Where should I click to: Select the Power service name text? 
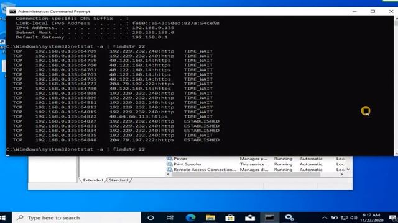180,159
